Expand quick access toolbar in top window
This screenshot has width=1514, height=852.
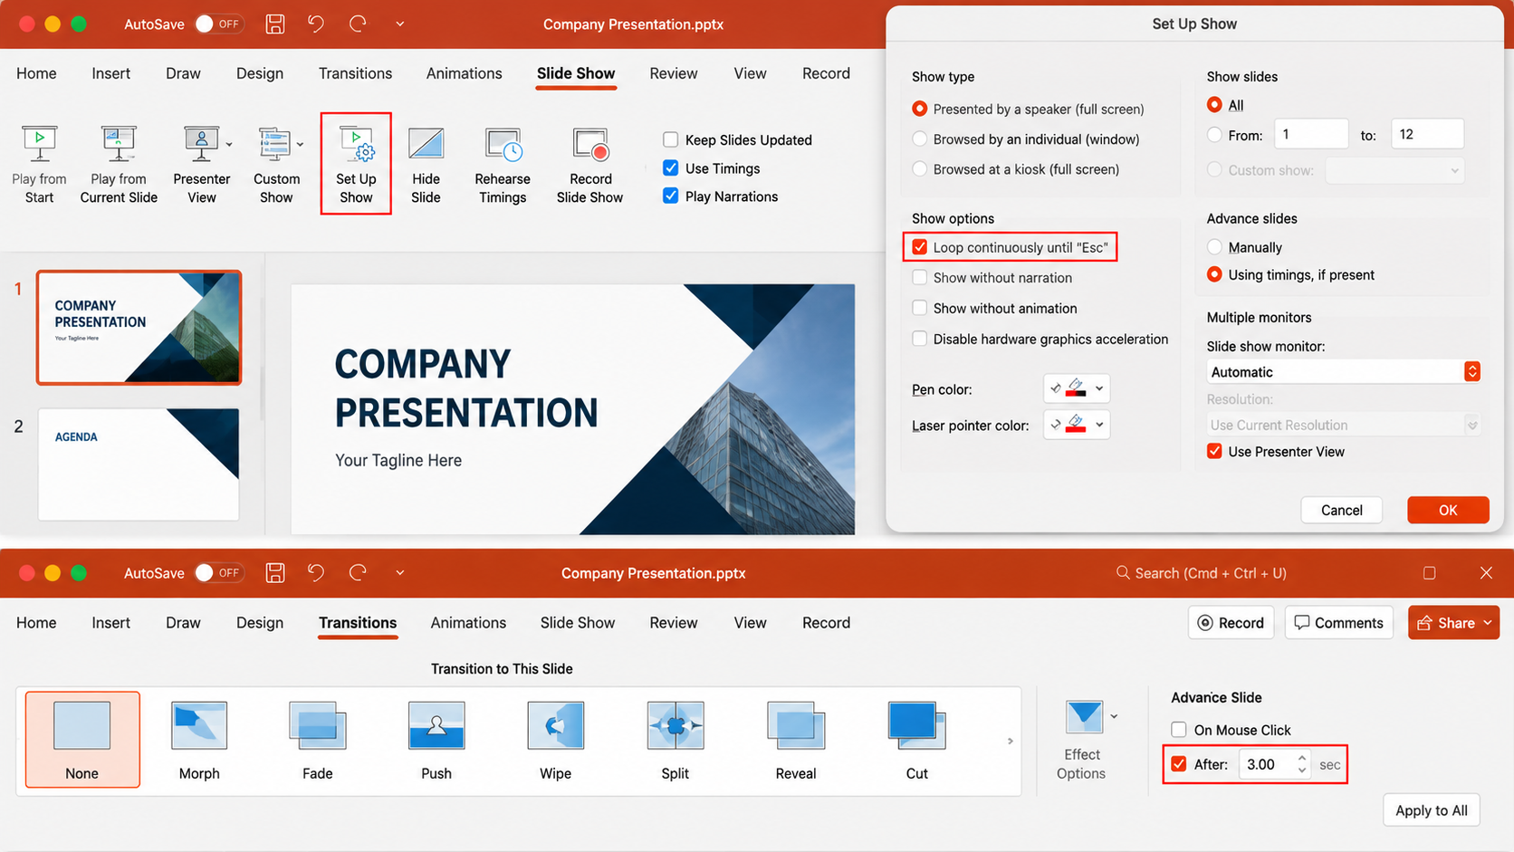click(x=399, y=24)
